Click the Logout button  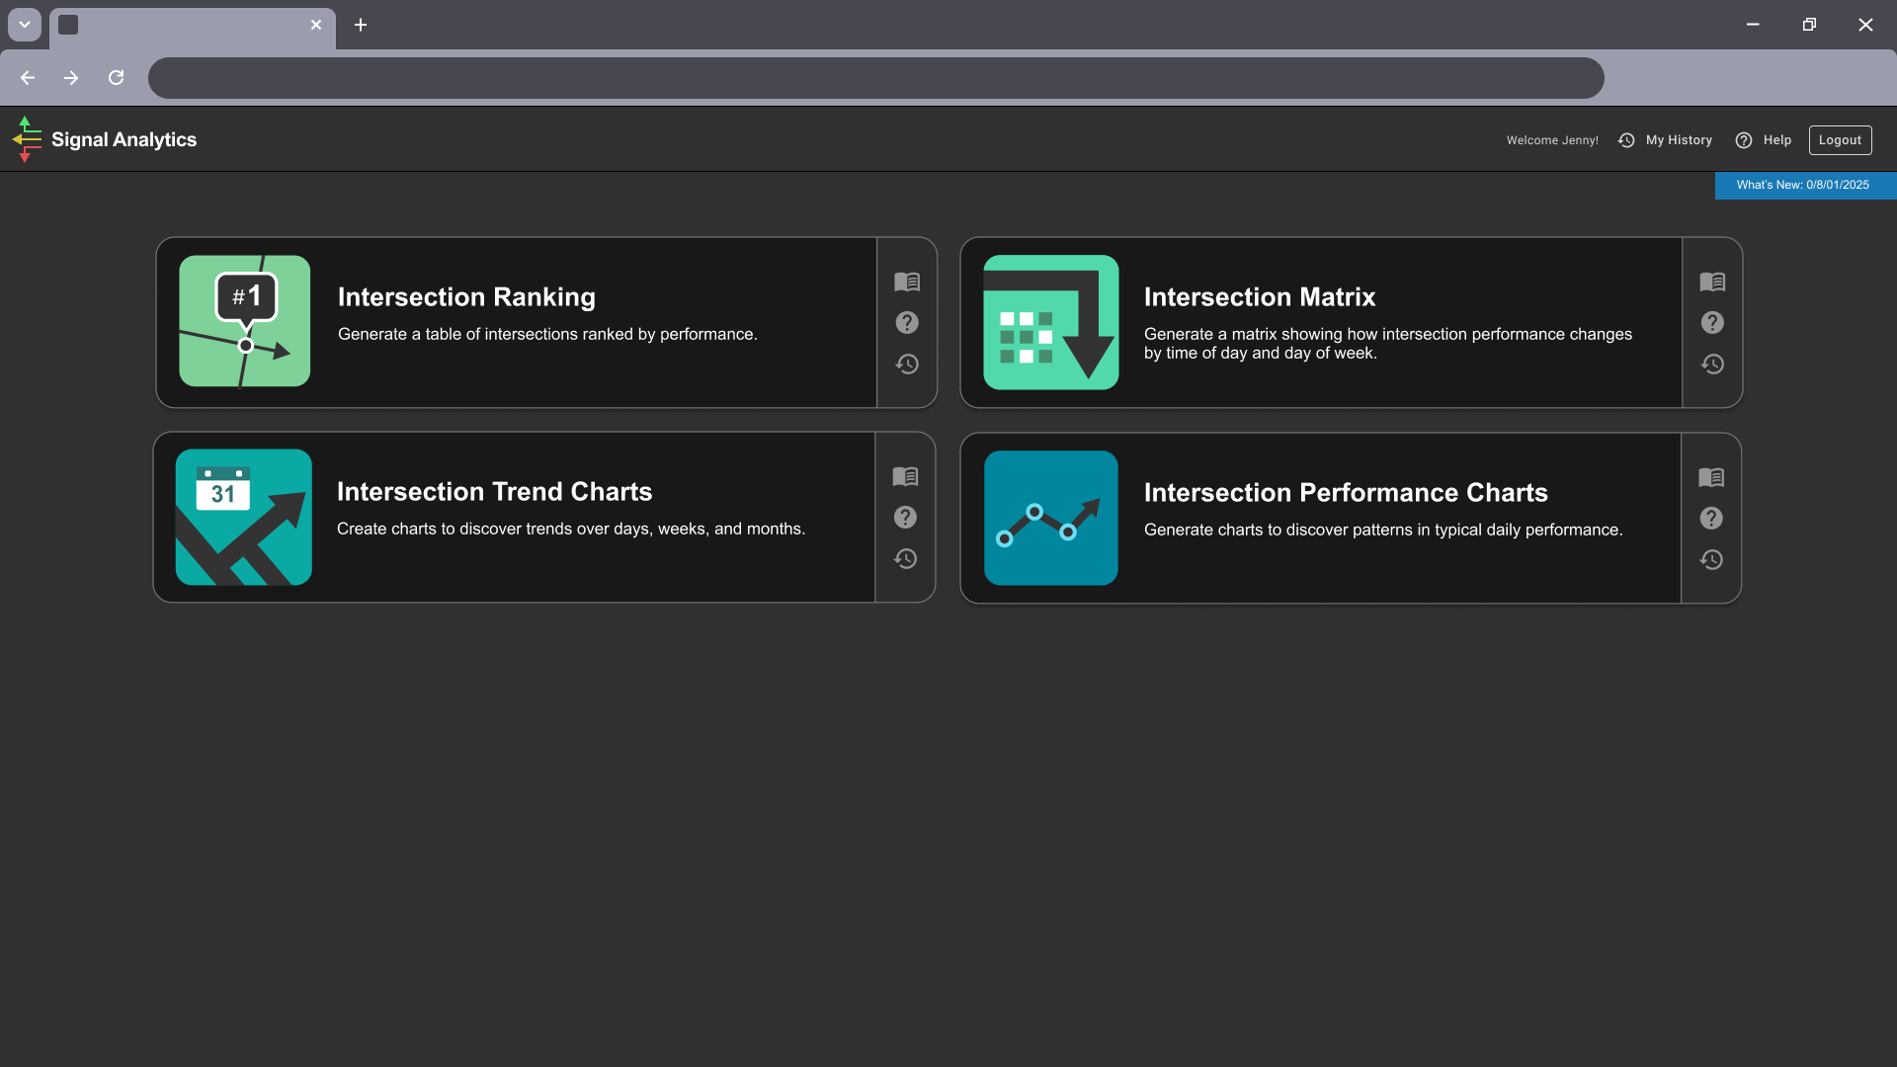pos(1840,140)
